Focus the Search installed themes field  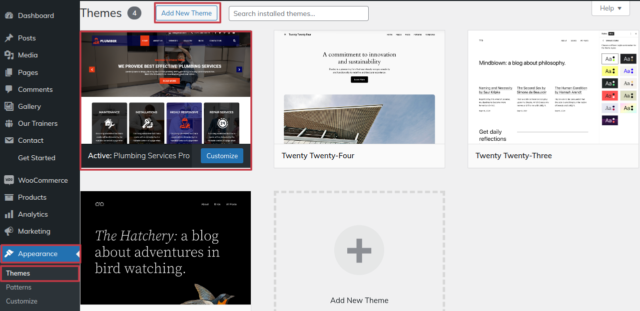pyautogui.click(x=299, y=13)
